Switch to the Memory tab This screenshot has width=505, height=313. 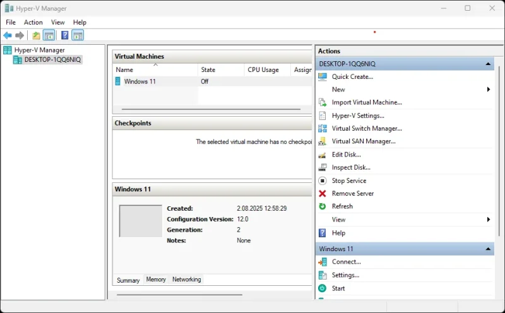156,279
